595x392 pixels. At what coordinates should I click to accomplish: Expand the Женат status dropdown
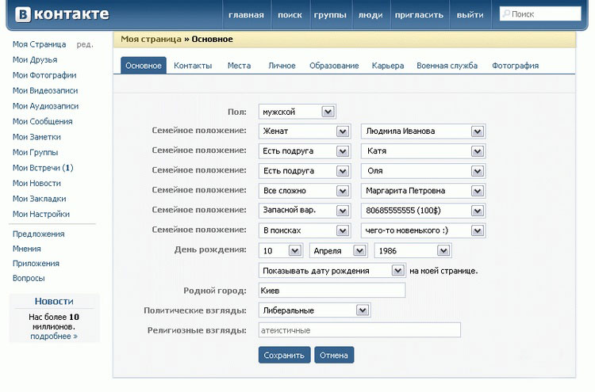click(343, 131)
